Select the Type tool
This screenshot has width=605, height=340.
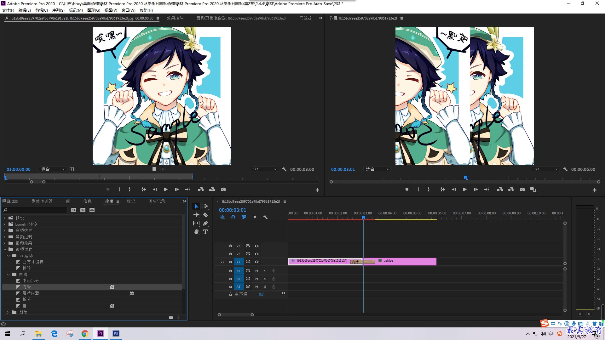pyautogui.click(x=205, y=232)
